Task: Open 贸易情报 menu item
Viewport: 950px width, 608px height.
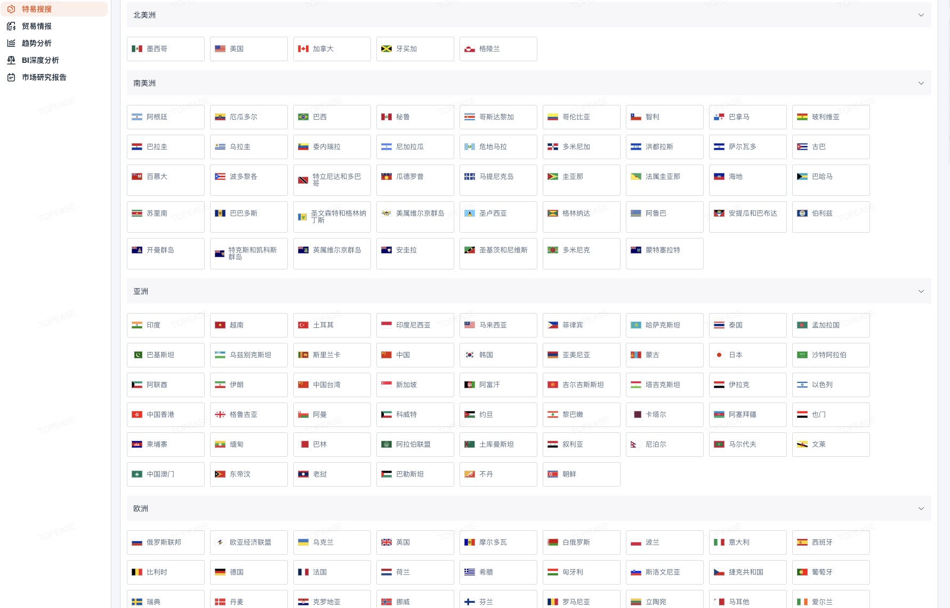Action: [x=37, y=26]
